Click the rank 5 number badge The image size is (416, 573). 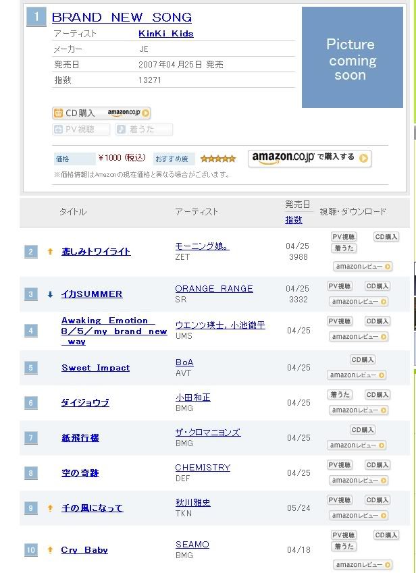[31, 368]
